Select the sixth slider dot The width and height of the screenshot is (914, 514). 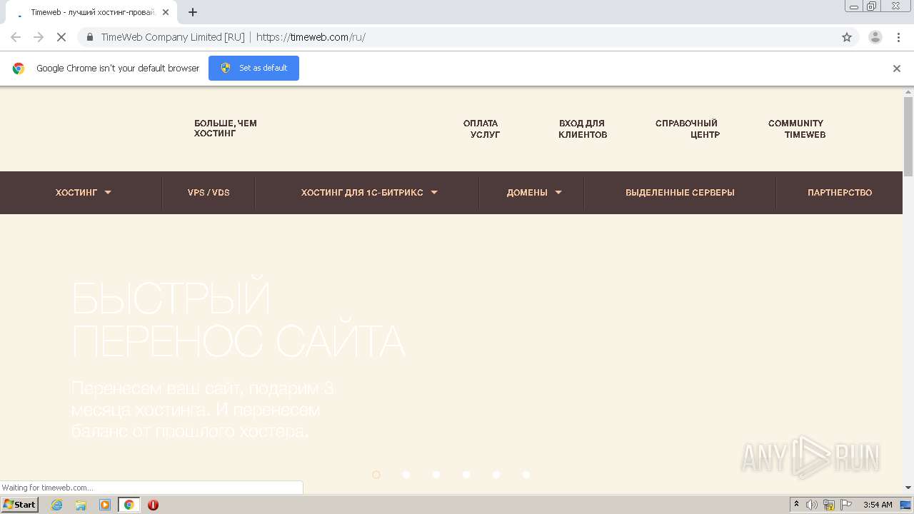(526, 475)
